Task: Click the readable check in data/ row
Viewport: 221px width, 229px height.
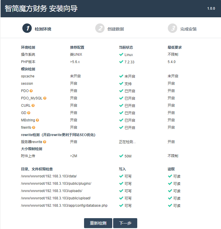Action: pos(170,176)
